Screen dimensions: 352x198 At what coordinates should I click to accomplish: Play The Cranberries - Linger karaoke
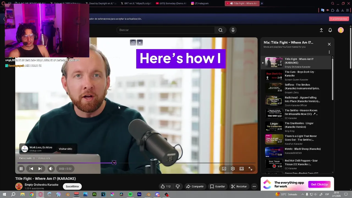(x=296, y=127)
